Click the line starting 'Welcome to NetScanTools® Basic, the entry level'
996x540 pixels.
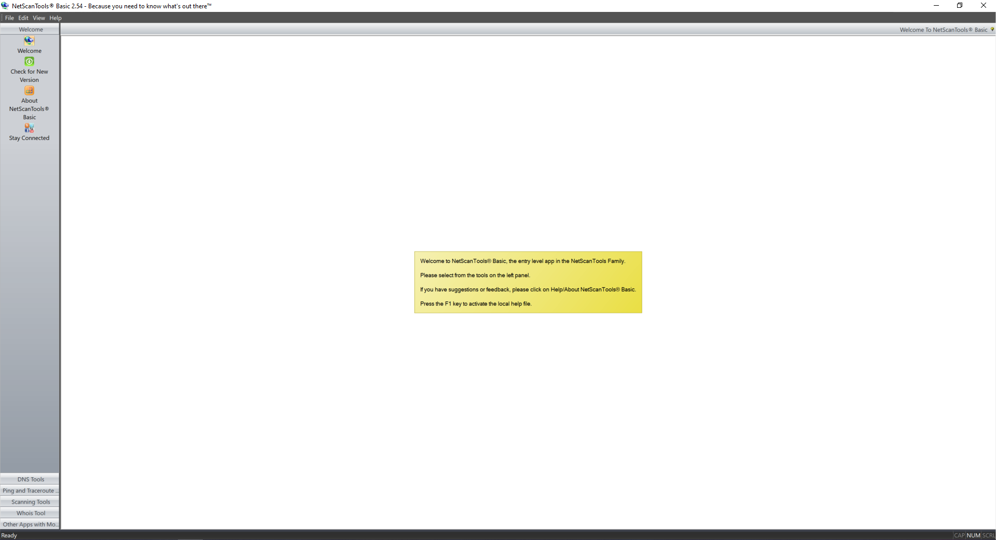pos(523,261)
